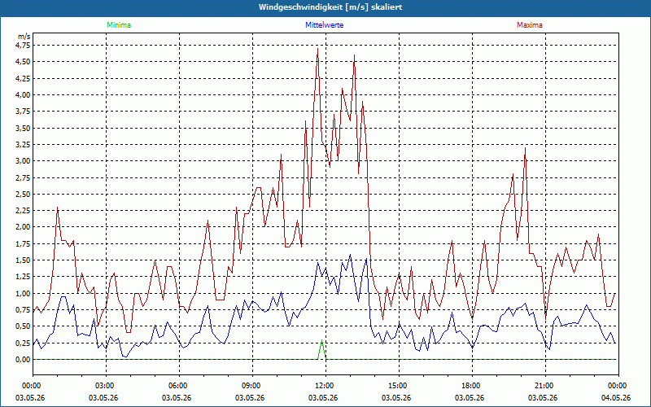651x407 pixels.
Task: Click the green Minima spike near 12:00
Action: [x=321, y=350]
